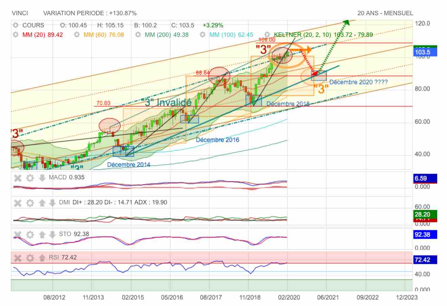Click the 70.03 red level label
Screen dimensions: 447x306
103,103
